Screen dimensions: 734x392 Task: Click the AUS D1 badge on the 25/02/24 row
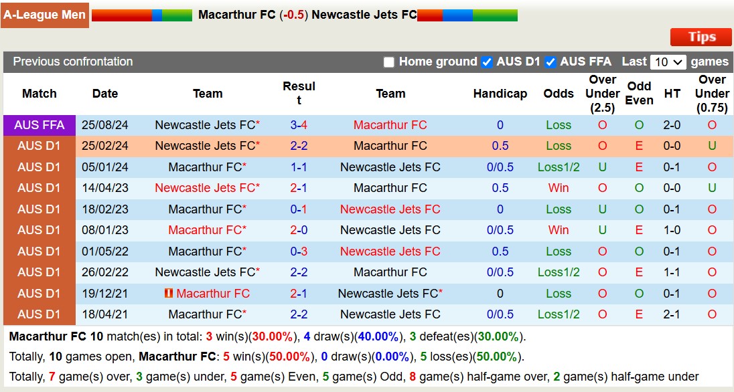39,146
